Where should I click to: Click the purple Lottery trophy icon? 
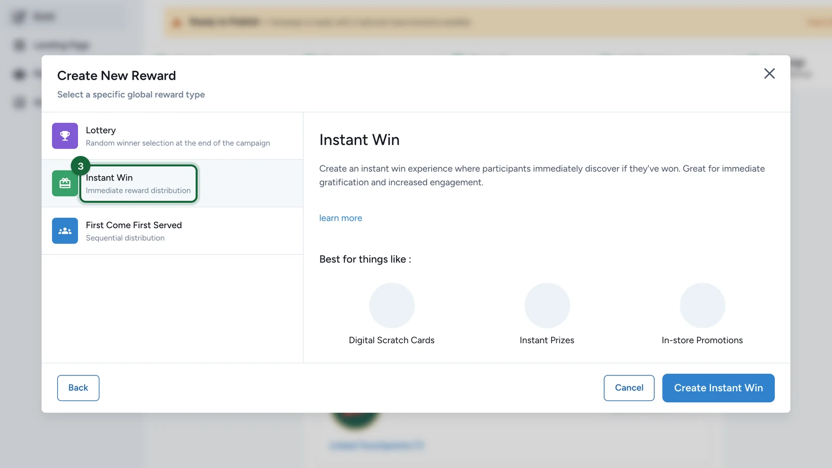(x=65, y=136)
